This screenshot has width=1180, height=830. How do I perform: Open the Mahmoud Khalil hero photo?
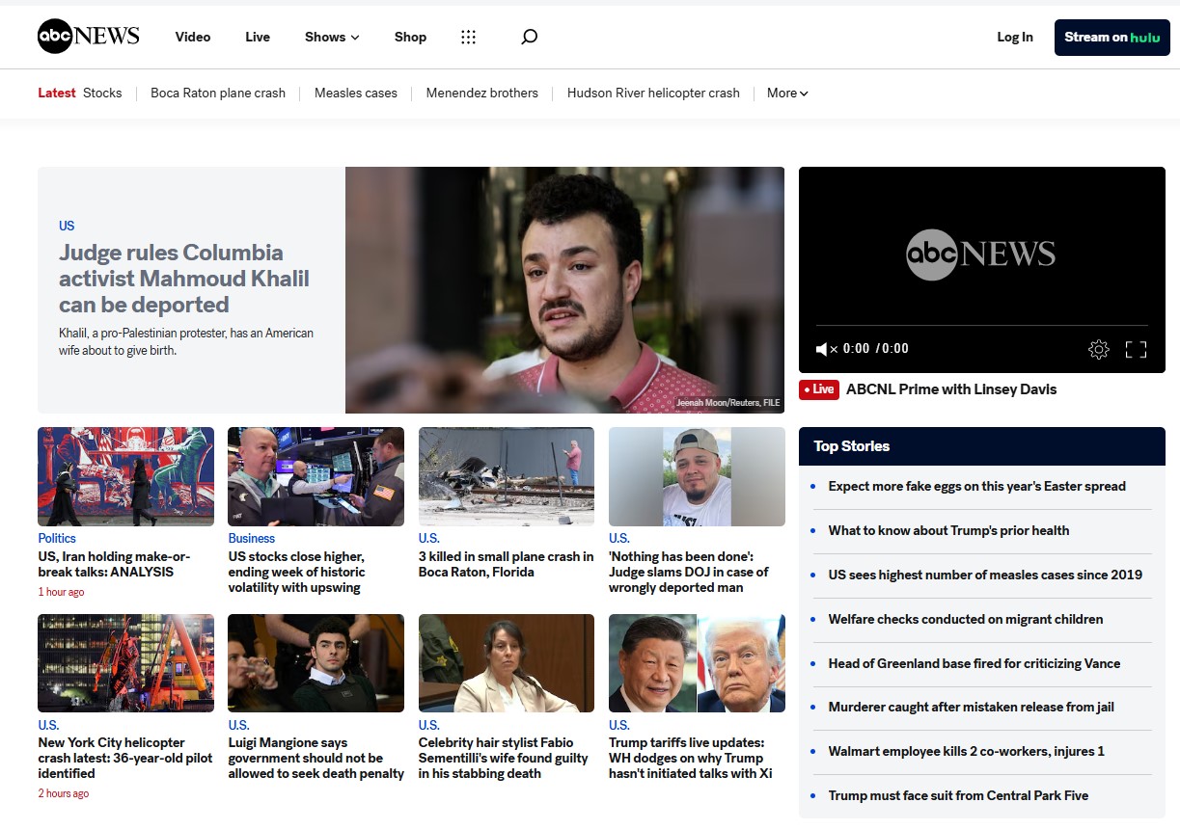click(564, 290)
